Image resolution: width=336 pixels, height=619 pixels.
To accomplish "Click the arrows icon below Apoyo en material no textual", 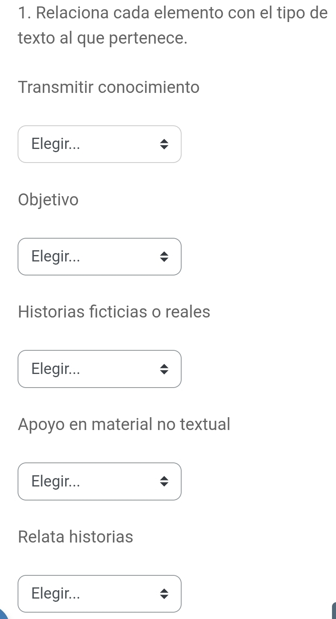I will click(164, 482).
